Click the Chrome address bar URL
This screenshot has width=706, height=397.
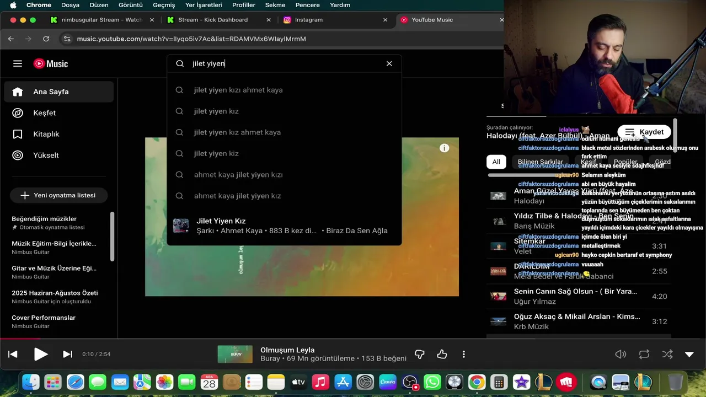(x=191, y=39)
